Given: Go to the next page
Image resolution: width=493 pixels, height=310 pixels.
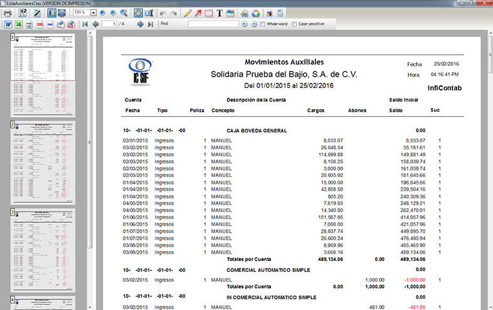Looking at the screenshot, I should 139,24.
